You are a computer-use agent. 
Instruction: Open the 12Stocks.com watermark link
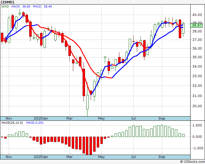pos(192,162)
